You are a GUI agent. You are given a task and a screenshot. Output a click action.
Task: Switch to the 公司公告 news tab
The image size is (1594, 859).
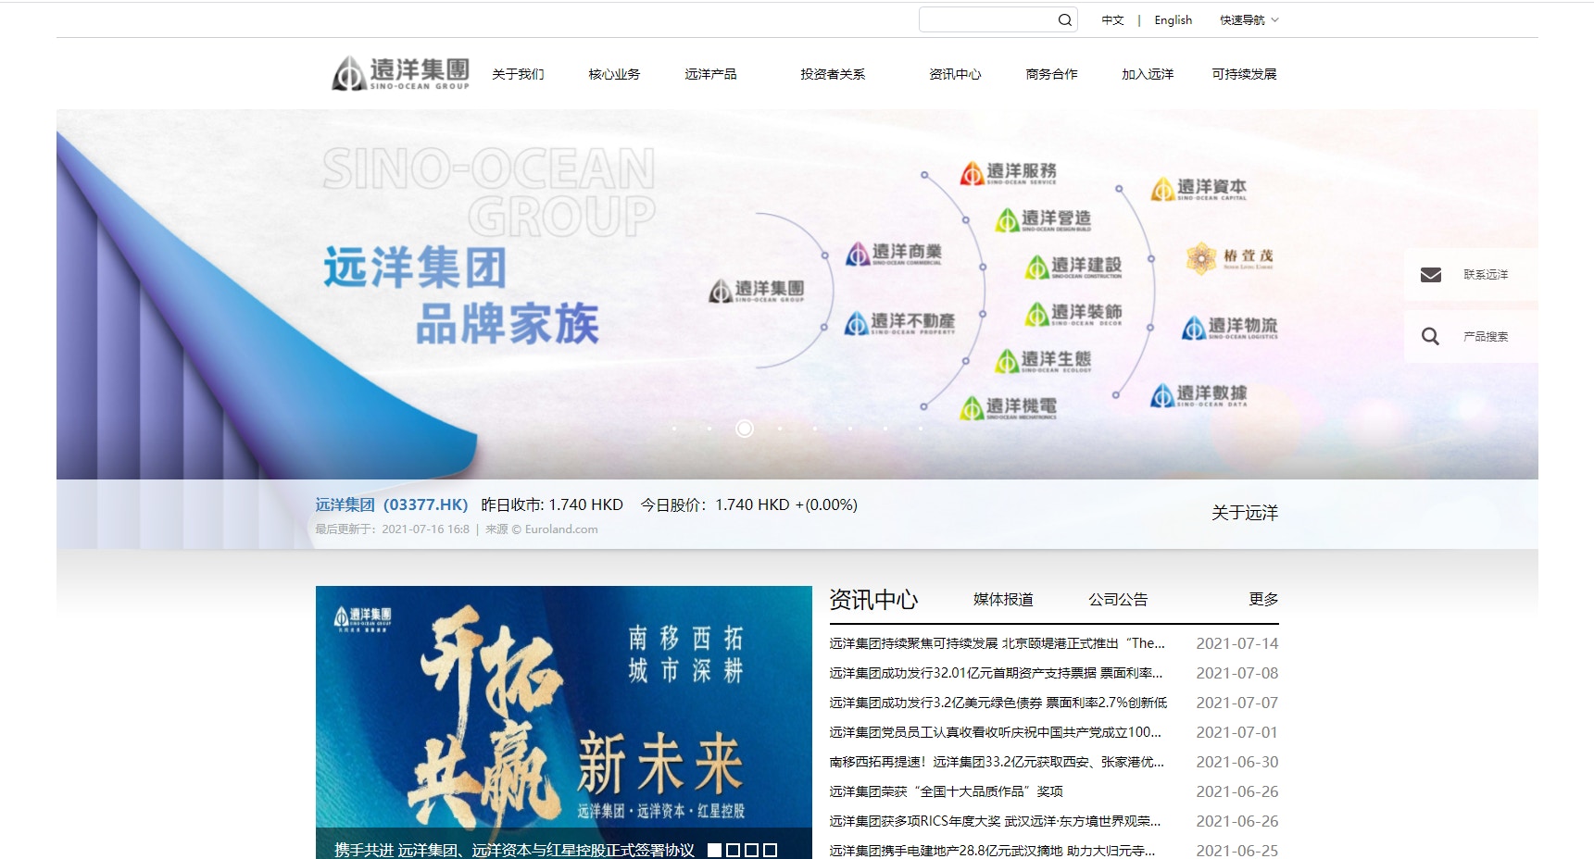[1118, 600]
